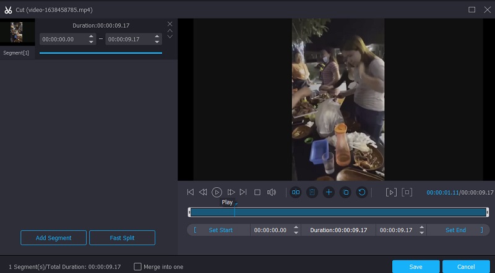Step to the next frame
495x273 pixels.
231,192
